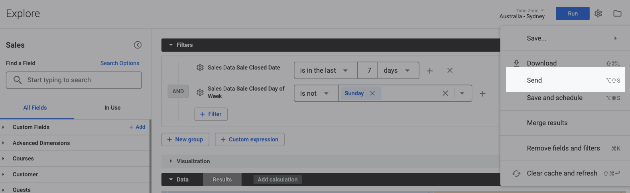Choose Remove fields and filters
630x193 pixels.
(565, 148)
